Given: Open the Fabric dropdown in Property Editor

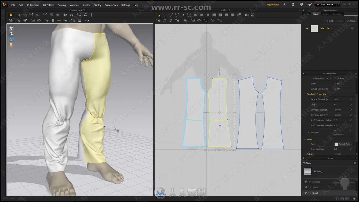Looking at the screenshot, I should pyautogui.click(x=352, y=144).
